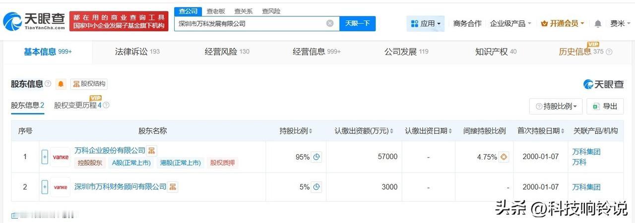Switch to the 经营信息 tab

click(317, 52)
